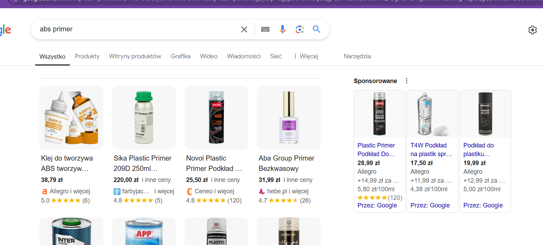This screenshot has width=543, height=245.
Task: Click the 38,79 zł price
Action: tap(52, 180)
